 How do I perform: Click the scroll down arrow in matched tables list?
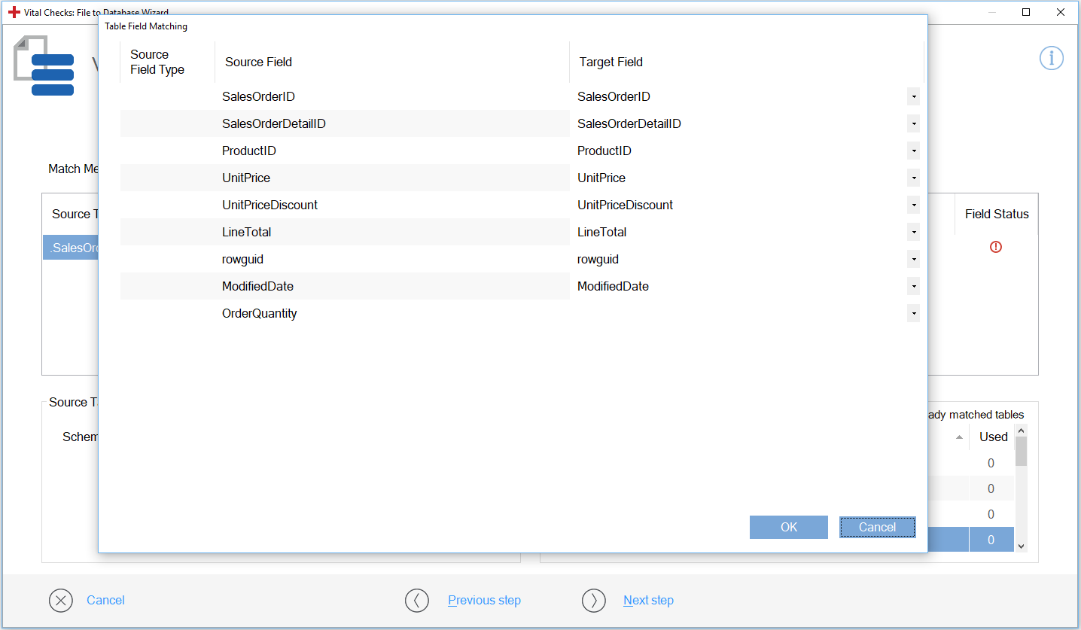pyautogui.click(x=1021, y=546)
